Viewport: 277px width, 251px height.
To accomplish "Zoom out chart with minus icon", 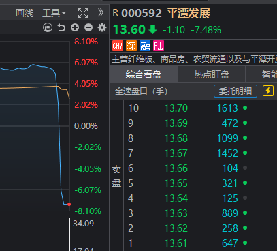I will tap(88, 28).
